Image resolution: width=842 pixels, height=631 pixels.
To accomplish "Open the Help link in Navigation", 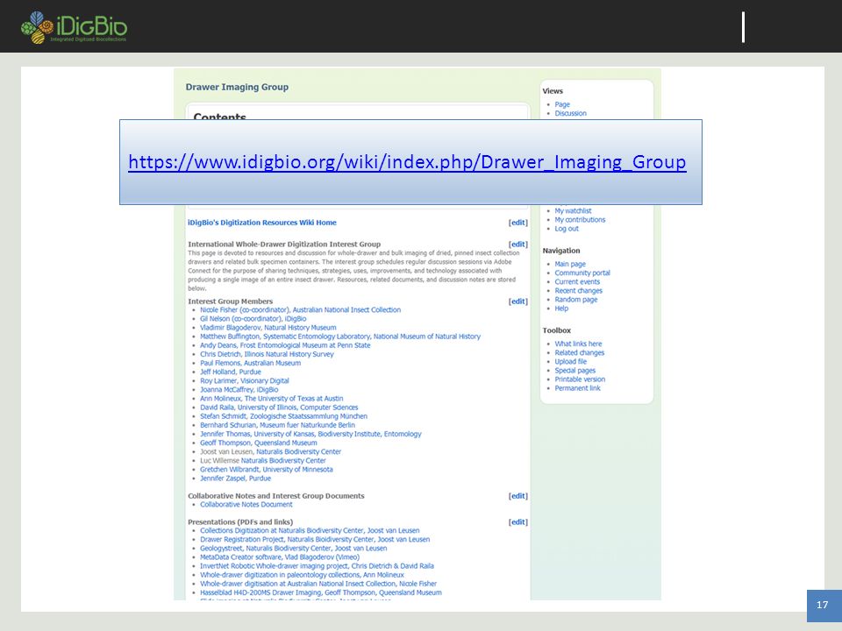I will [561, 308].
